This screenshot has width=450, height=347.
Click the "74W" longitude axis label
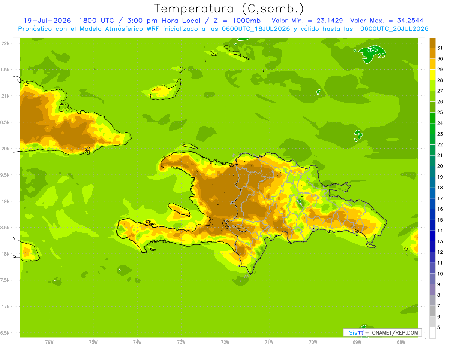pyautogui.click(x=137, y=342)
